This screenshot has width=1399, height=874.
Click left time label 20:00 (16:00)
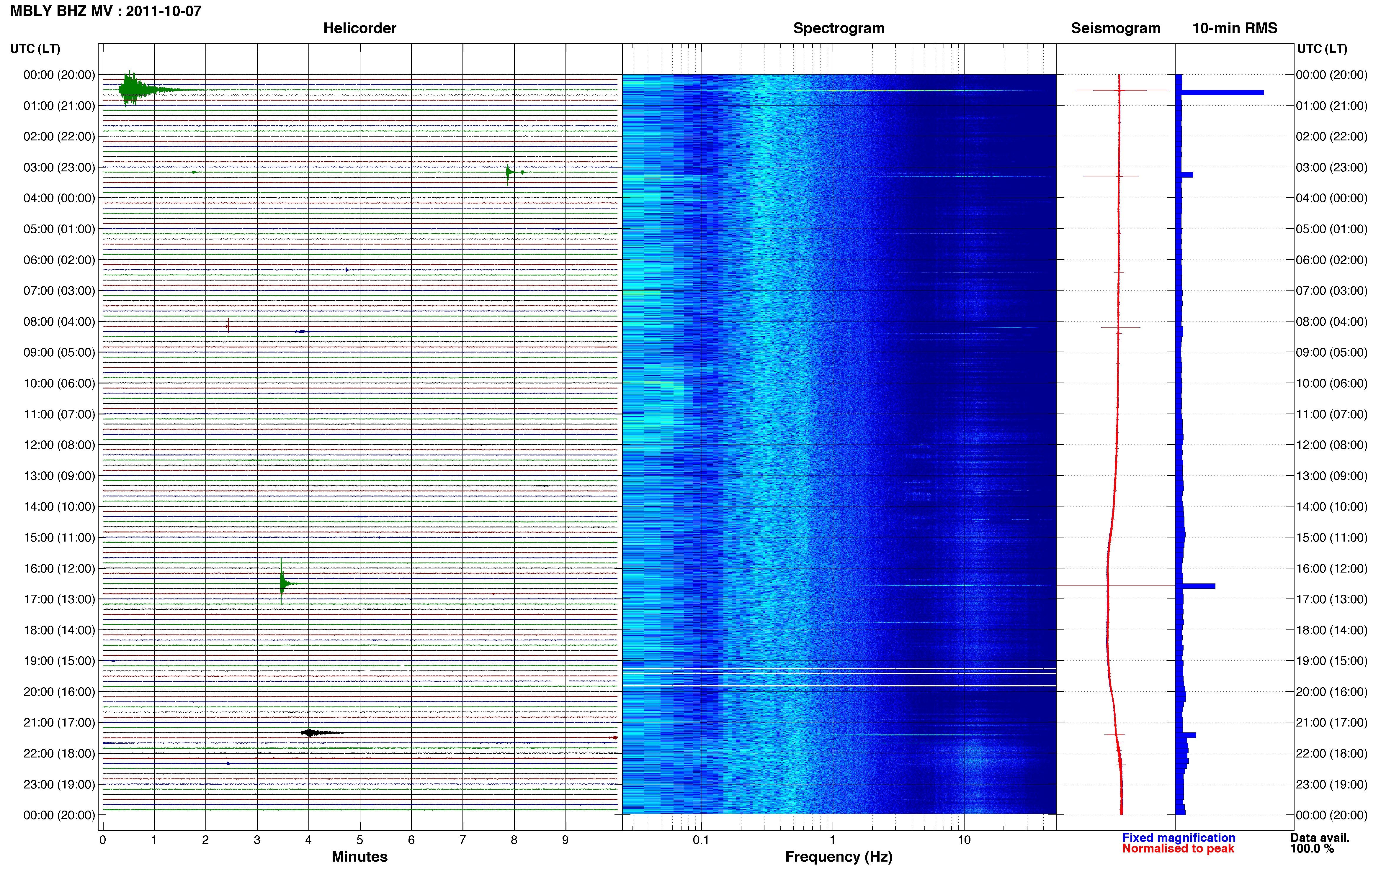click(x=59, y=692)
